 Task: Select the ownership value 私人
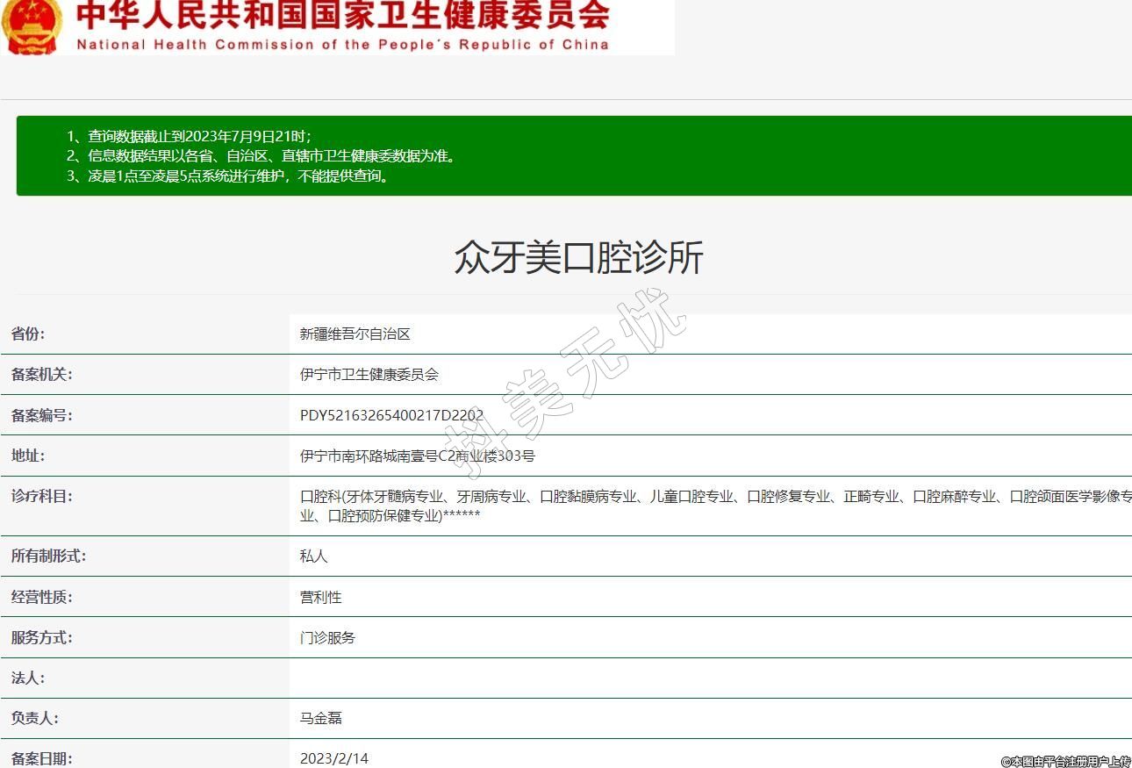pos(313,556)
